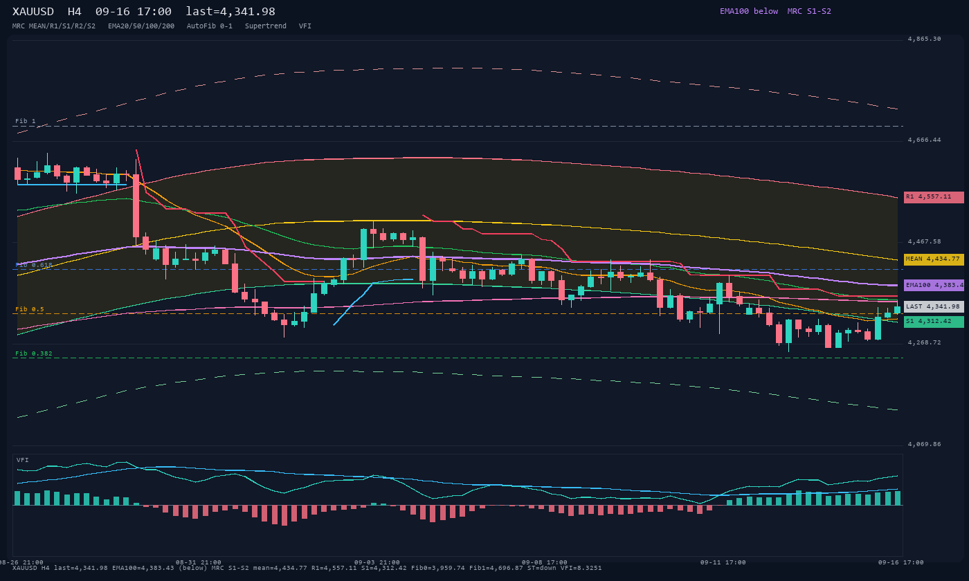
Task: Click the VFI indicator panel label
Action: coord(23,460)
